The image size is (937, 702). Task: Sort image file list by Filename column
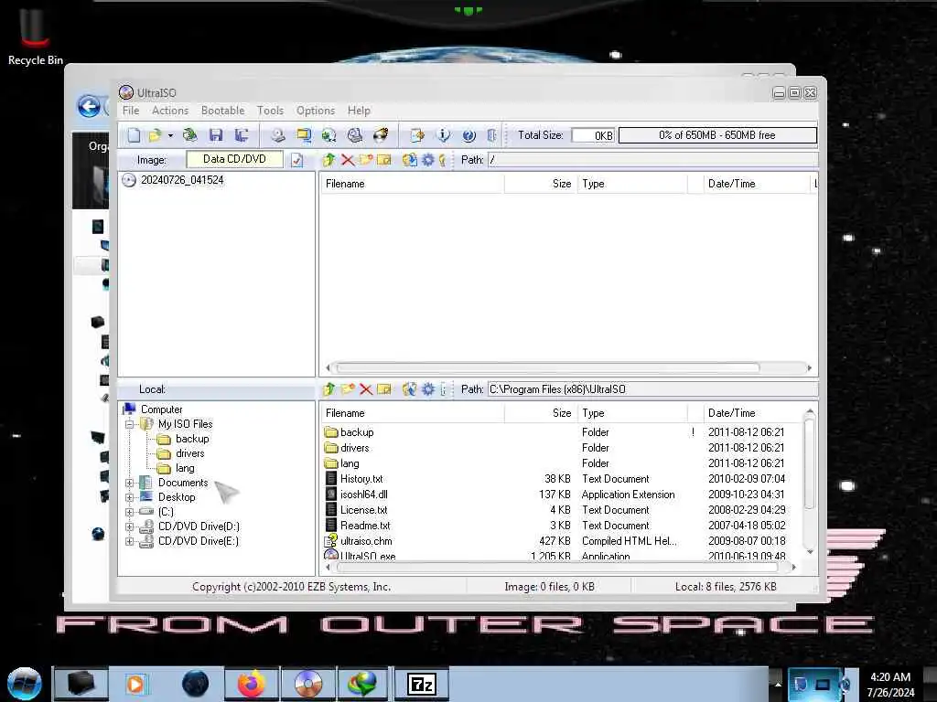click(x=412, y=184)
